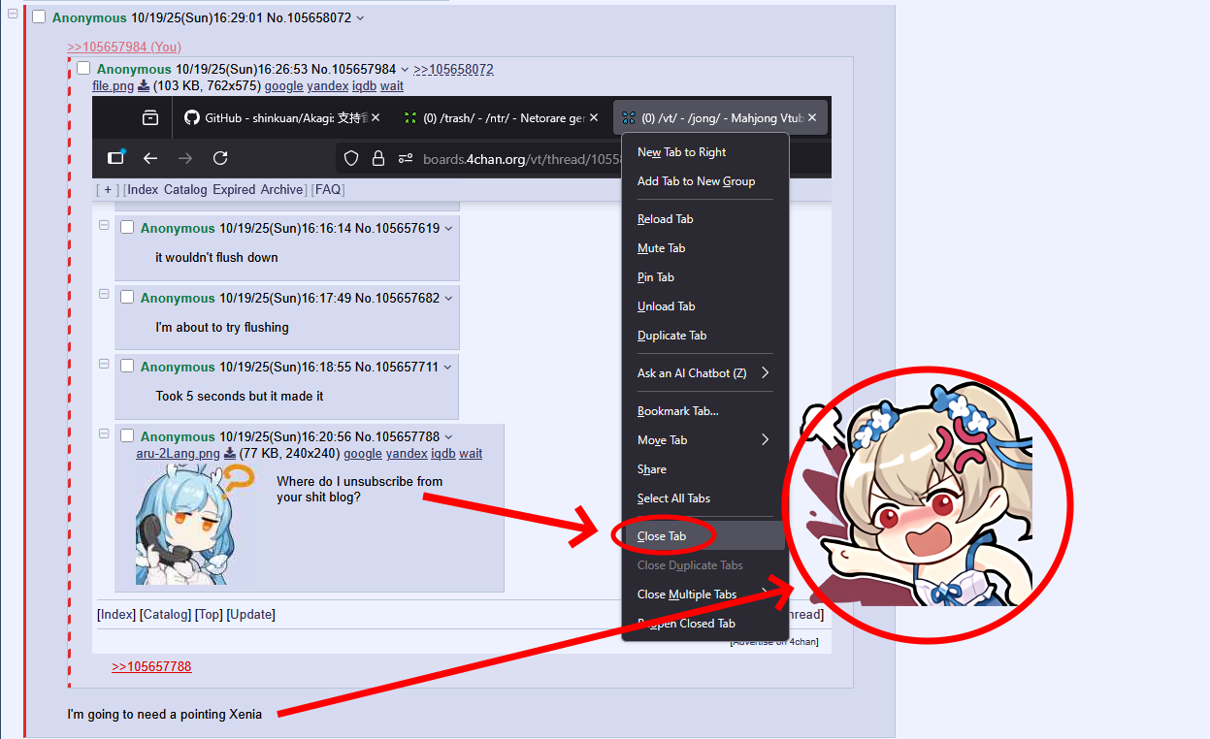Hide post No.105657788 using its minus icon
The height and width of the screenshot is (739, 1210).
[x=104, y=434]
